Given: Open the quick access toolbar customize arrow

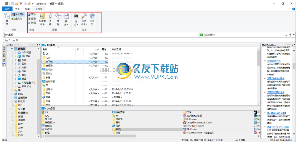Looking at the screenshot, I should coord(33,4).
